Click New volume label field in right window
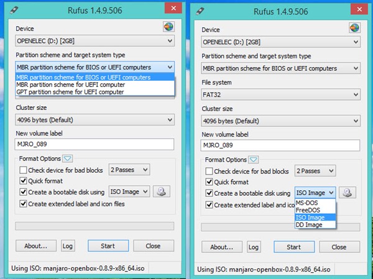The height and width of the screenshot is (279, 373). pyautogui.click(x=280, y=145)
